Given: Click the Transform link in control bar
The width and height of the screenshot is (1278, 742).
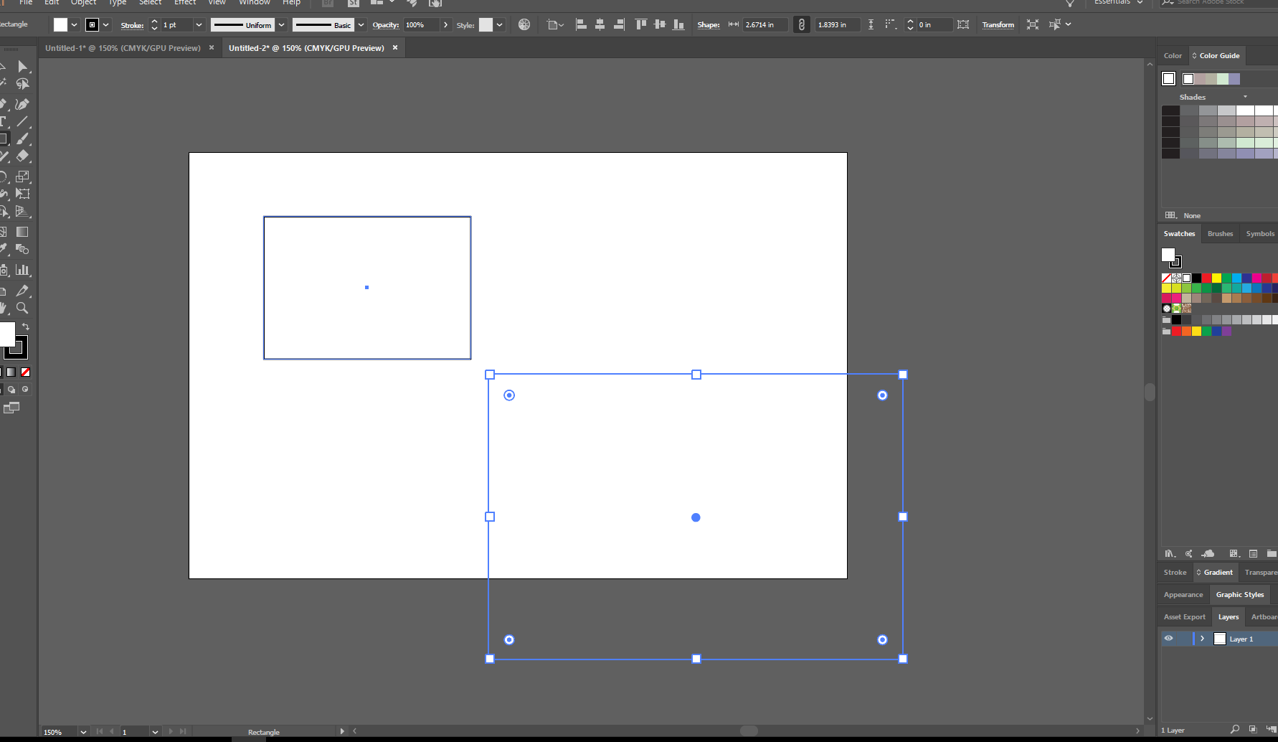Looking at the screenshot, I should [998, 25].
